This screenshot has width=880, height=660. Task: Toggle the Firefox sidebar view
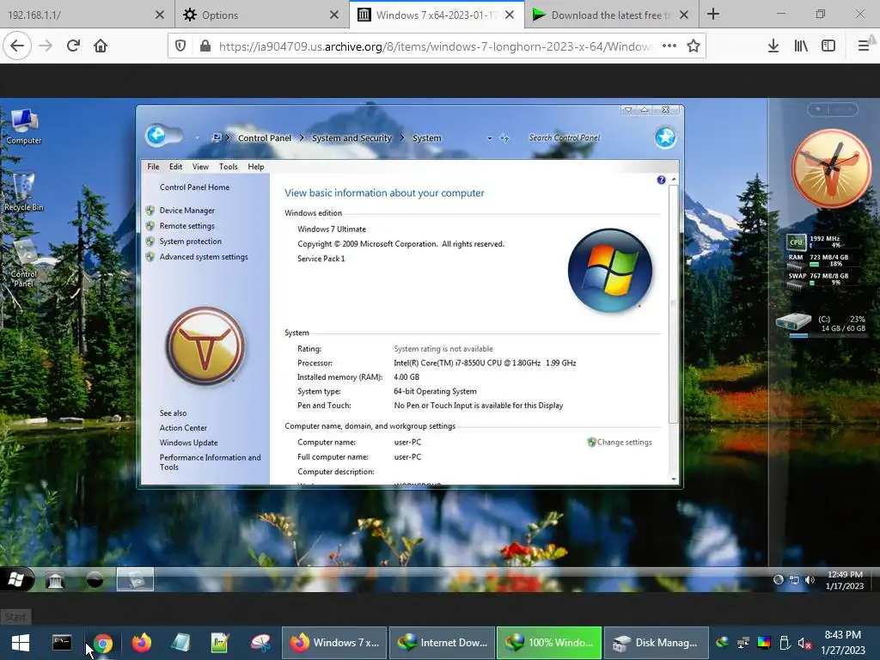pyautogui.click(x=828, y=46)
